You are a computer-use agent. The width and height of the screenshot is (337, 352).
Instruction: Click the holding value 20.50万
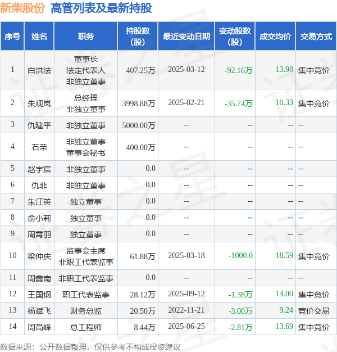click(x=143, y=311)
